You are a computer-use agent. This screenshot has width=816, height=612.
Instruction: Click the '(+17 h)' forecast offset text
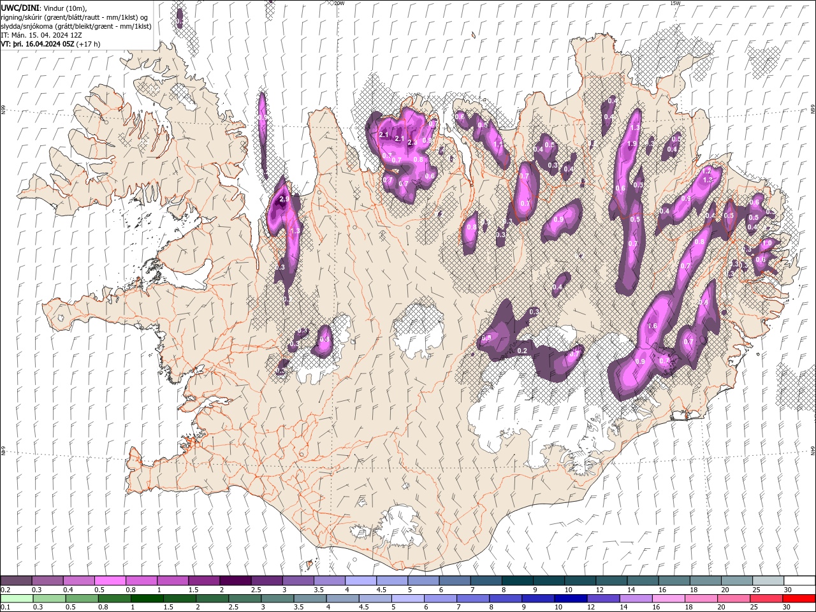click(x=88, y=44)
